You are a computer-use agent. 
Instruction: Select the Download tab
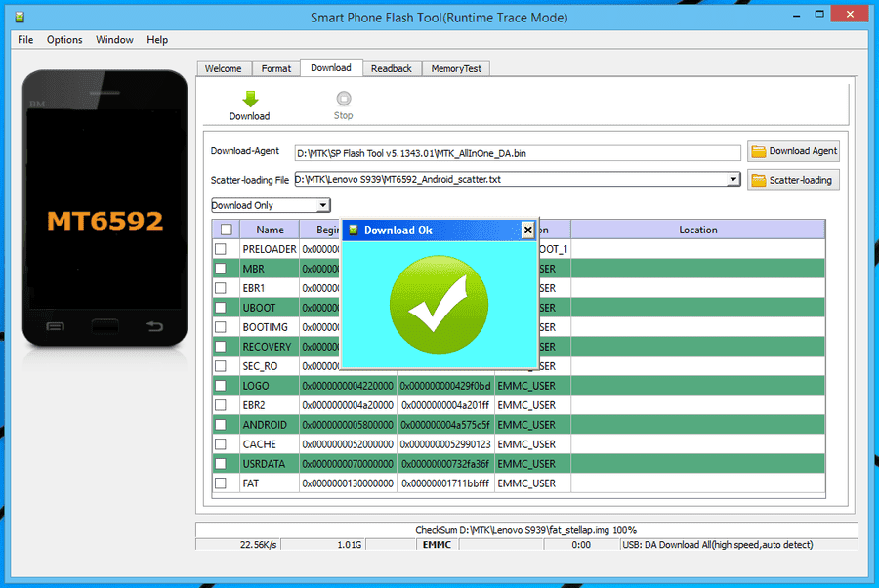[x=331, y=67]
